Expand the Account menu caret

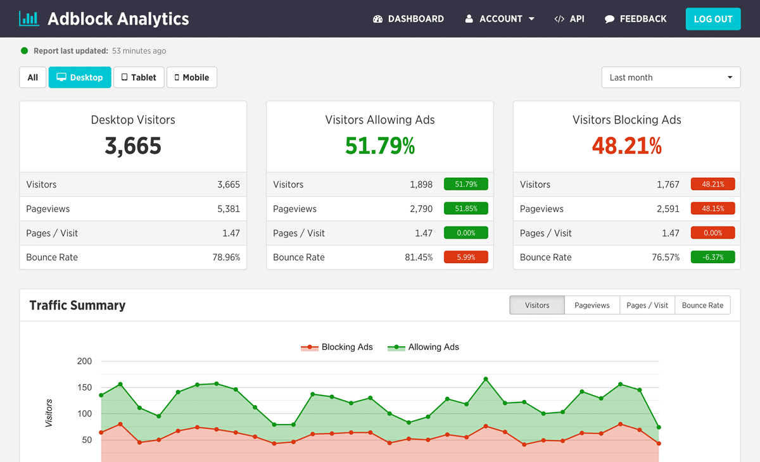(x=531, y=19)
